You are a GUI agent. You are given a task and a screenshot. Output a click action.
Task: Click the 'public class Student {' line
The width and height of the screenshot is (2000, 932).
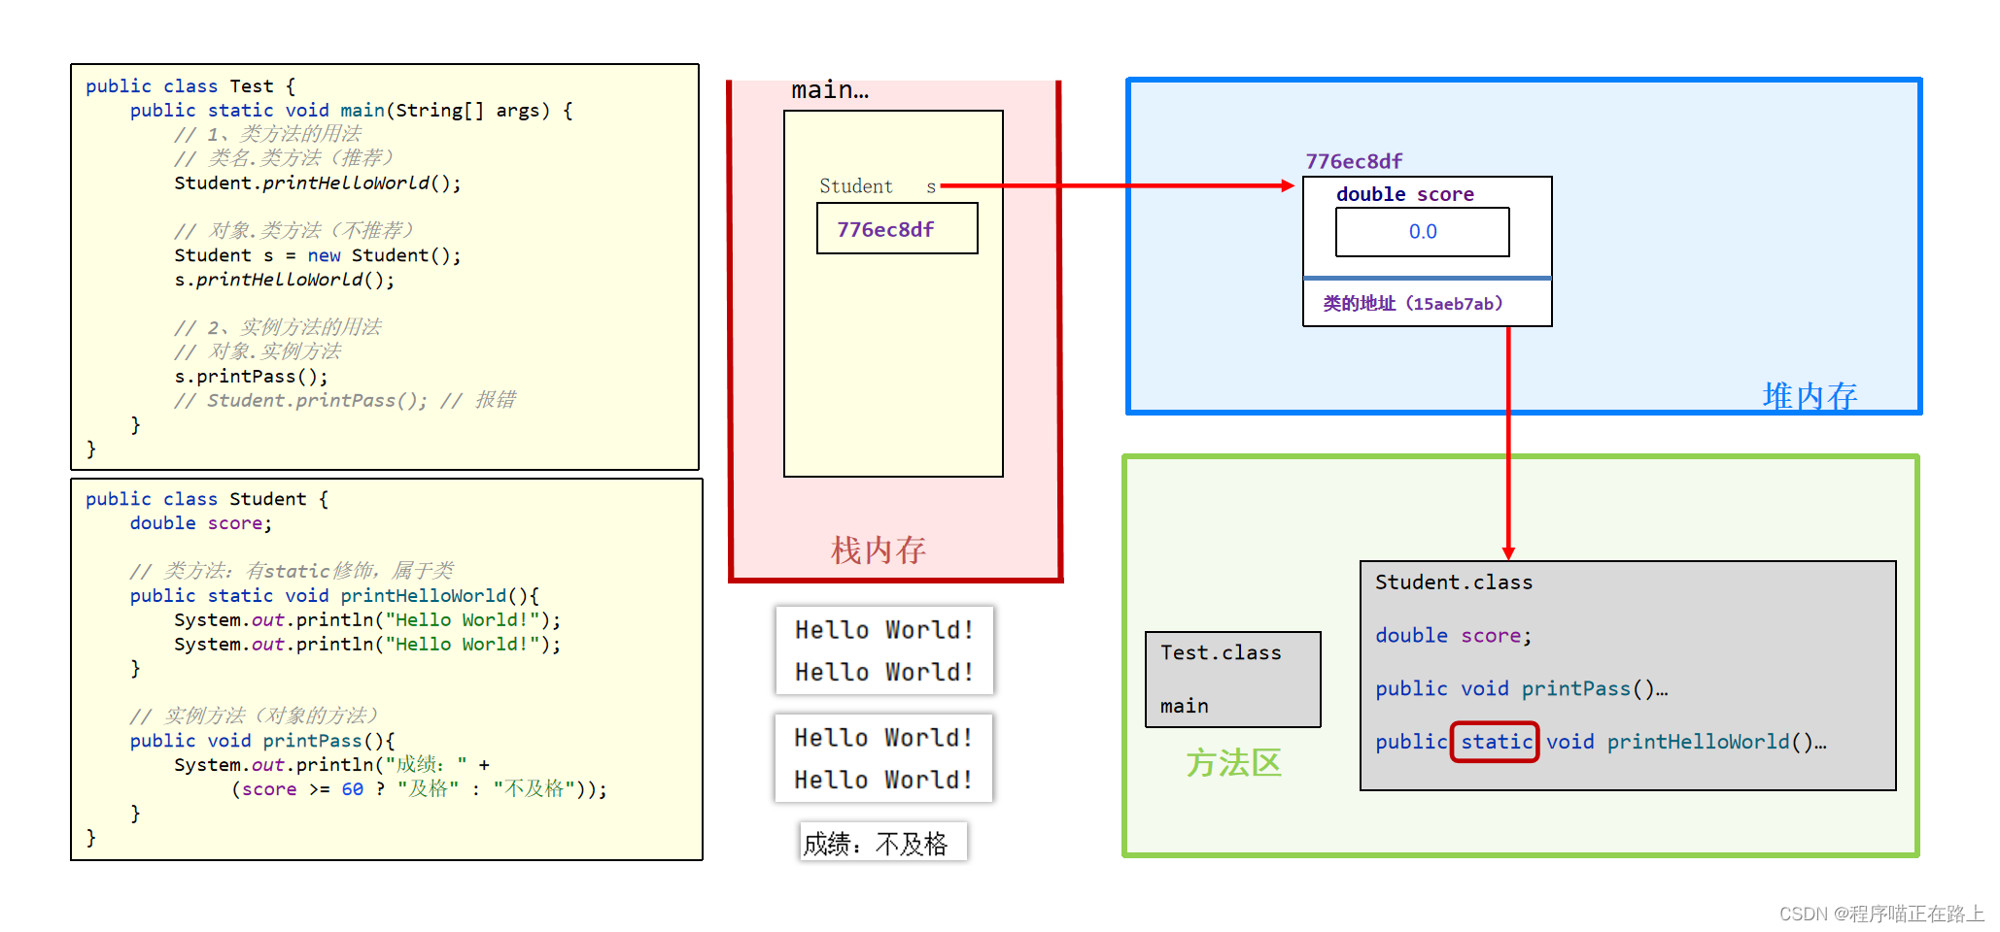coord(206,499)
